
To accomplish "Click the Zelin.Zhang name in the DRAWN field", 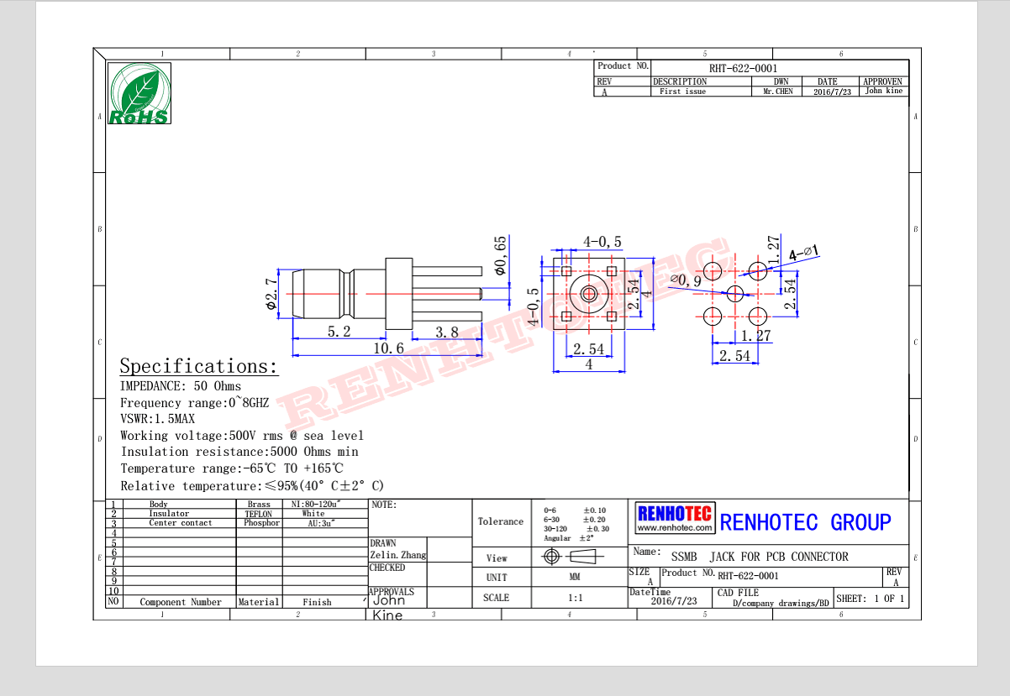I will pos(398,555).
